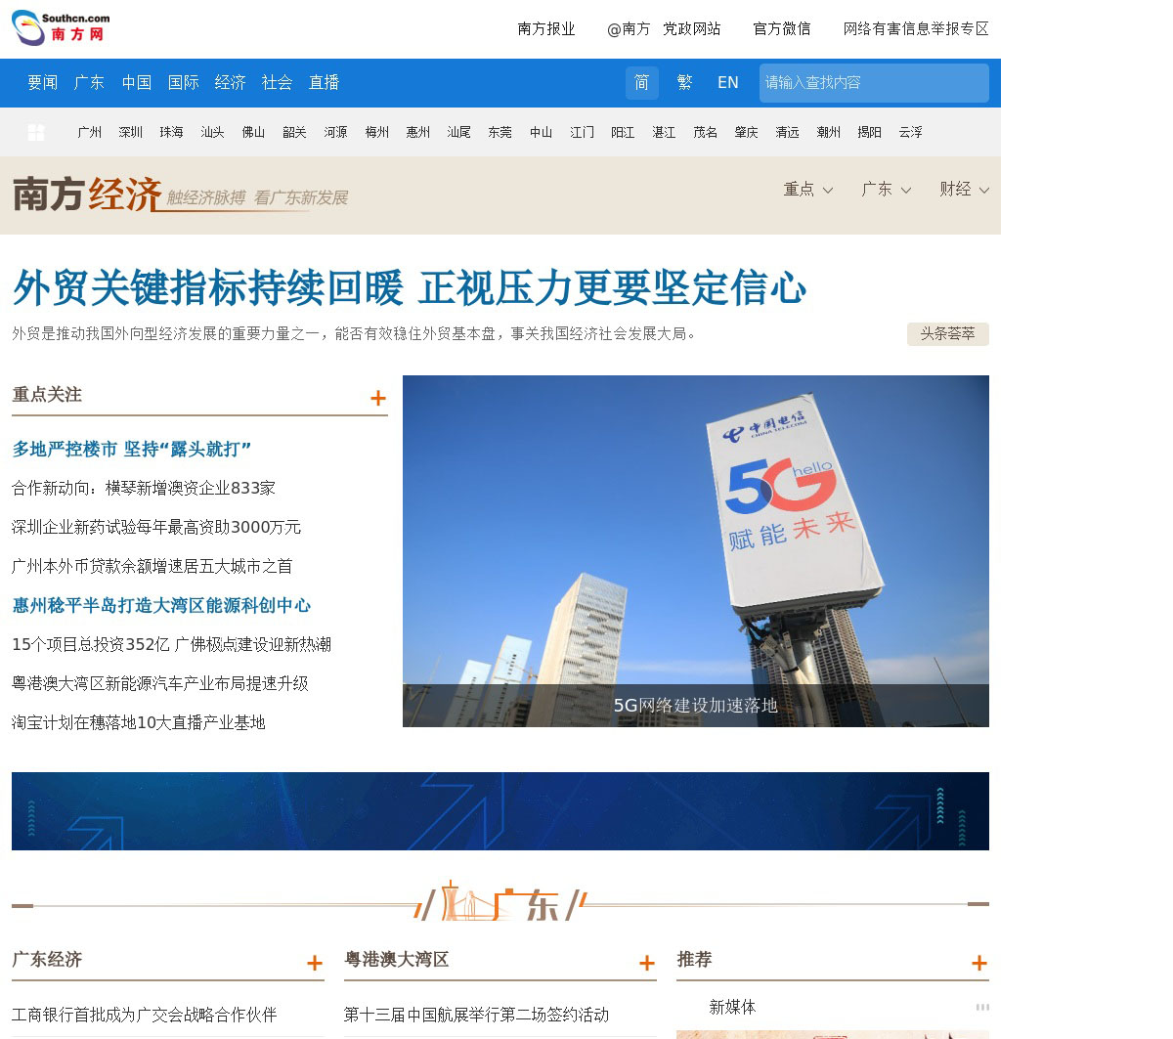Select 韶关 city link
Screen dimensions: 1173x1039
tap(295, 132)
